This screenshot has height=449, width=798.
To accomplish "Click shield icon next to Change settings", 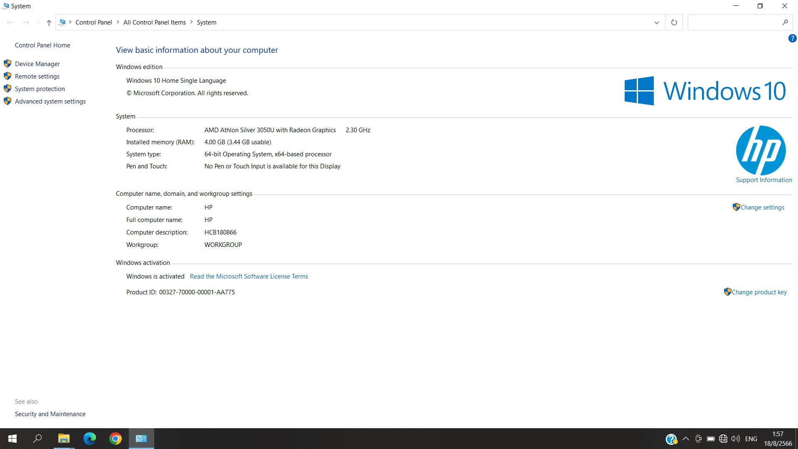I will pos(736,207).
